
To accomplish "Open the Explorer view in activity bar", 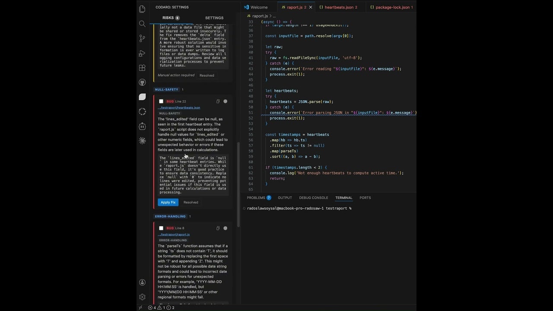I will tap(142, 9).
